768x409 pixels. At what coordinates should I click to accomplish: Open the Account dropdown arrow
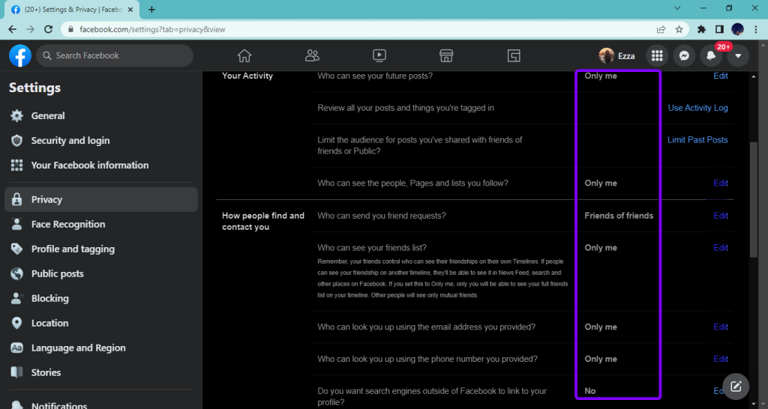(x=738, y=55)
